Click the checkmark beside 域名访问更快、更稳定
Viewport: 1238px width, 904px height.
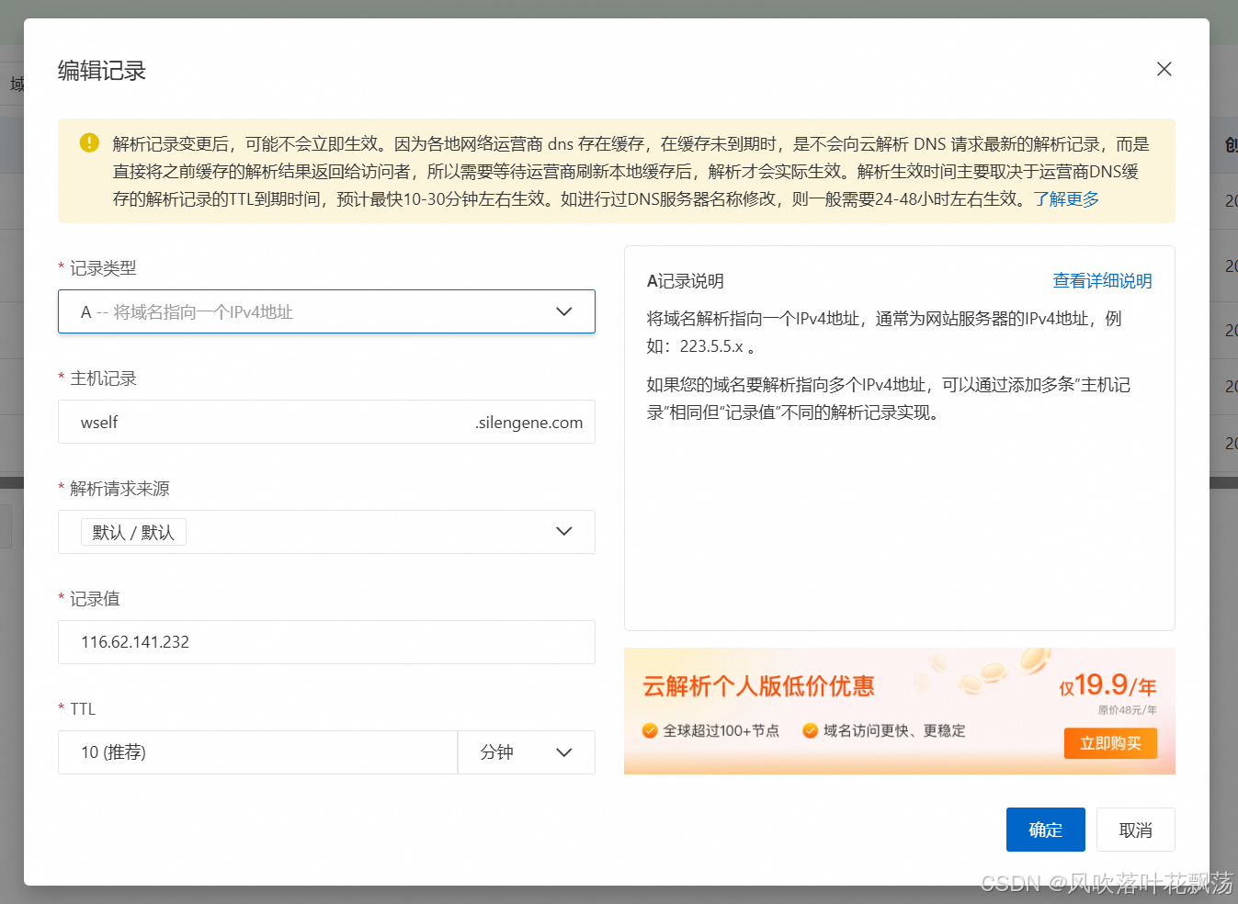(x=810, y=731)
